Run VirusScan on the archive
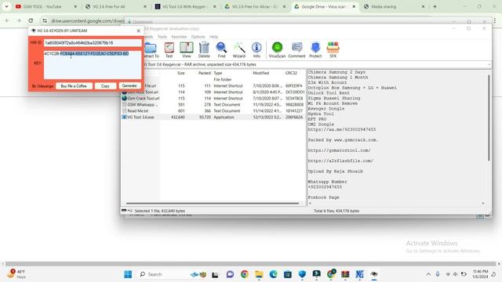This screenshot has height=282, width=502. [x=277, y=50]
